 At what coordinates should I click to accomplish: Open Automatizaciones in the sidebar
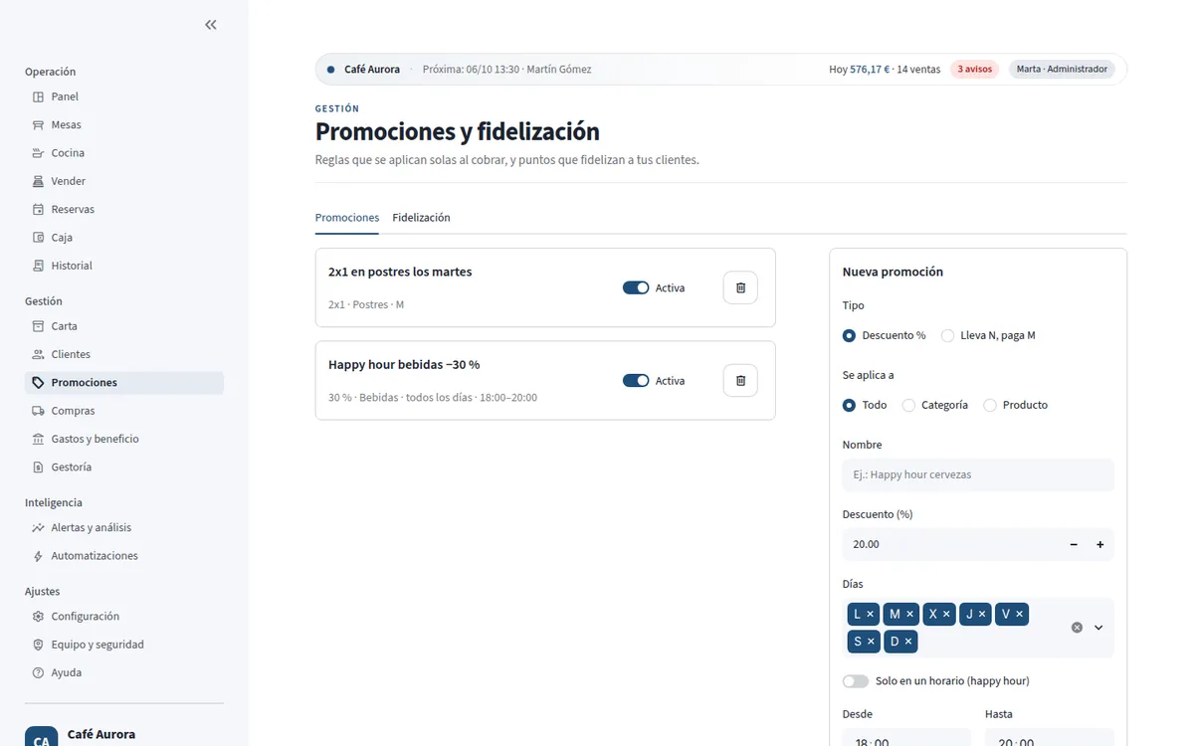click(x=124, y=556)
